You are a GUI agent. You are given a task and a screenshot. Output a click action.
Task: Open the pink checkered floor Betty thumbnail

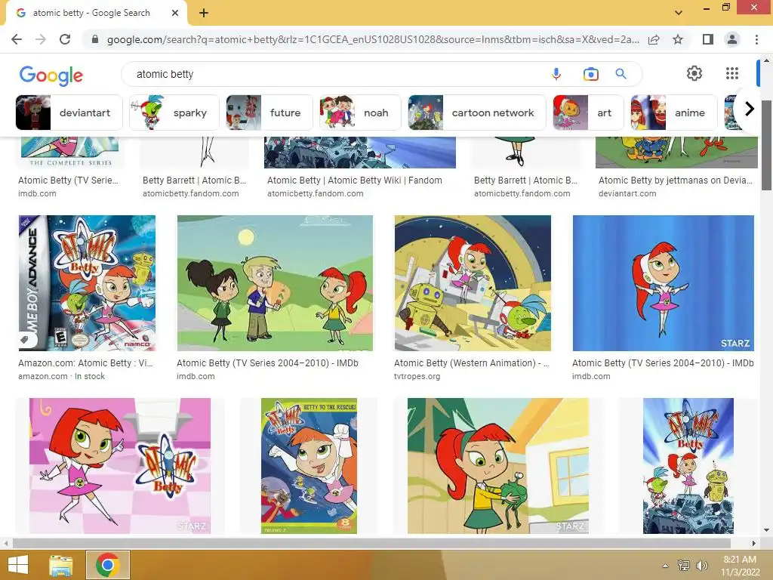(x=120, y=466)
